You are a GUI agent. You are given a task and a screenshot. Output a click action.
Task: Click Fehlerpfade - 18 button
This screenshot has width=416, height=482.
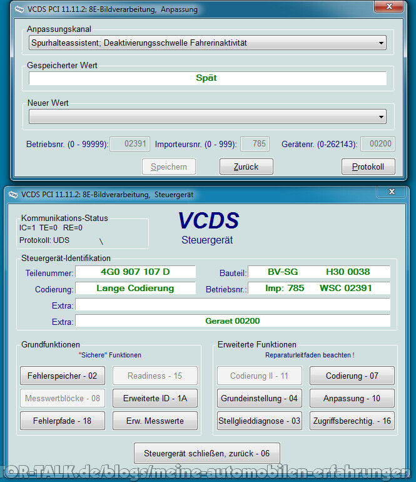pos(63,421)
